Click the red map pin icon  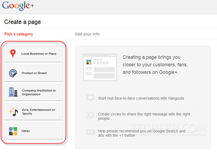tap(13, 53)
